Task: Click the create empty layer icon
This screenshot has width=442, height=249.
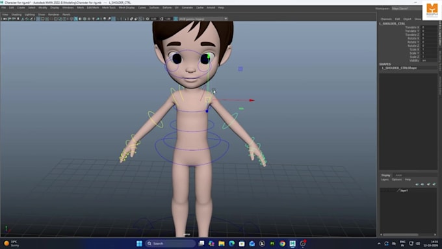Action: pos(428,184)
